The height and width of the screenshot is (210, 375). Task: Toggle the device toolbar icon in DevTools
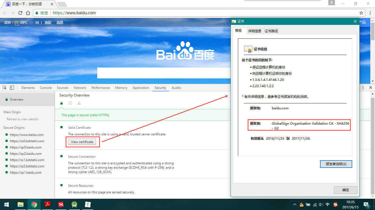[x=12, y=88]
